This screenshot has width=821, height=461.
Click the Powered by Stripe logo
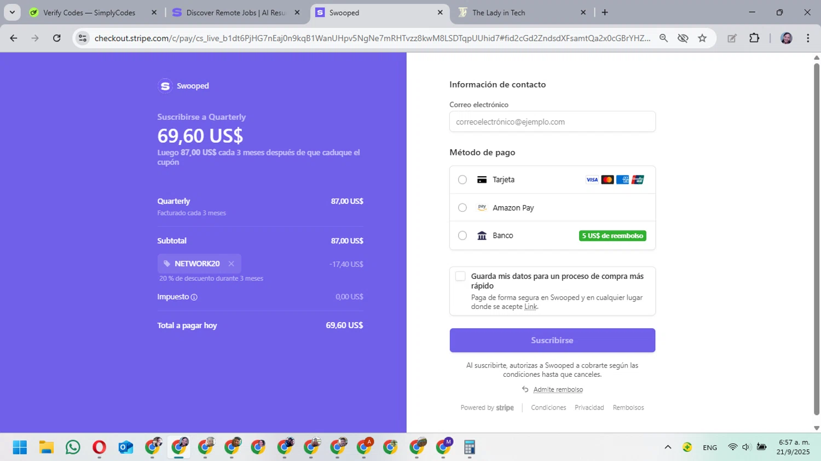(487, 407)
